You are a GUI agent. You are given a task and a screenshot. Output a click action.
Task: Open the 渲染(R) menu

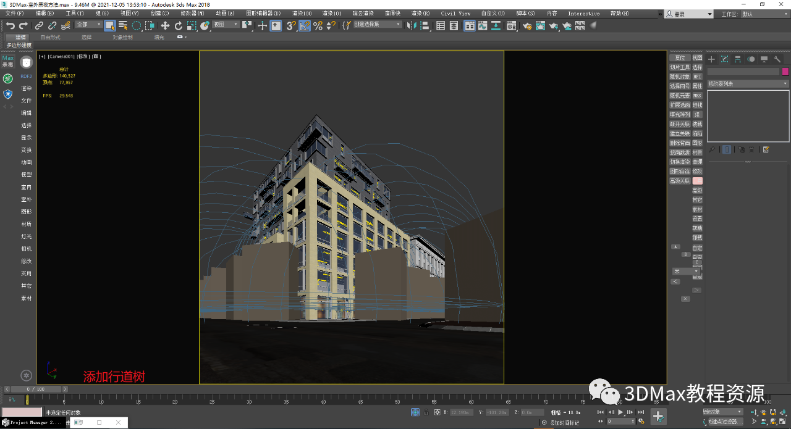coord(420,13)
